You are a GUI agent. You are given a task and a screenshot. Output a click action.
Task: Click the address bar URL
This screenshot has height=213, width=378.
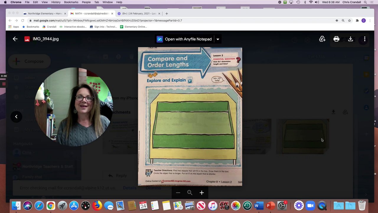coord(107,20)
